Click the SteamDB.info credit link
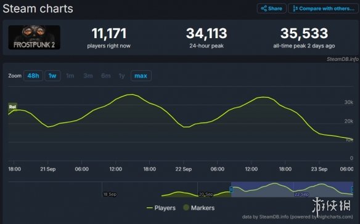This screenshot has height=224, width=360. click(x=343, y=59)
